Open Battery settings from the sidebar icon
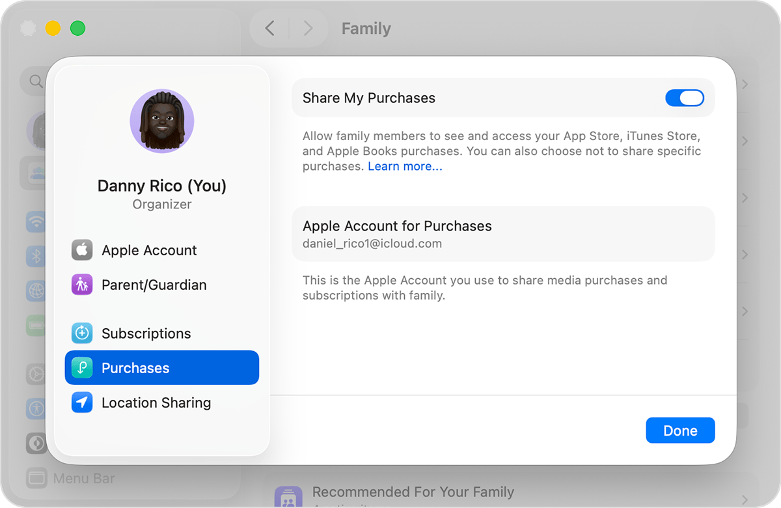 click(x=36, y=326)
